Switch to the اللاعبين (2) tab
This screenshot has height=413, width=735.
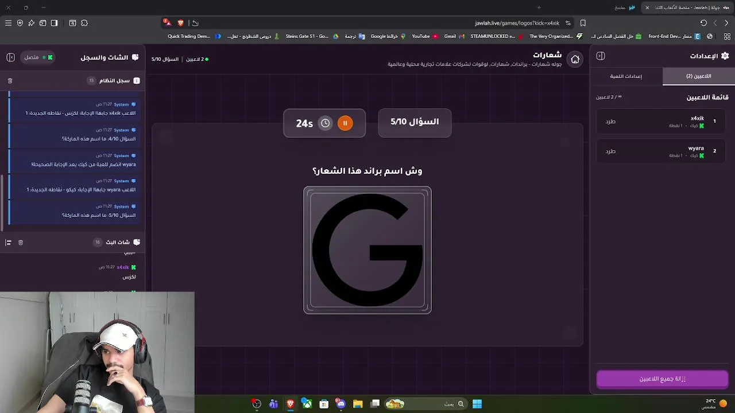(x=698, y=76)
